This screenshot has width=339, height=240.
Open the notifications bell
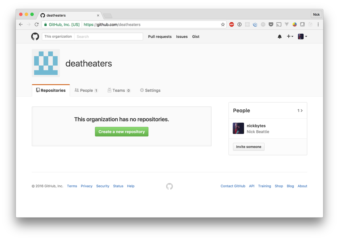[280, 37]
